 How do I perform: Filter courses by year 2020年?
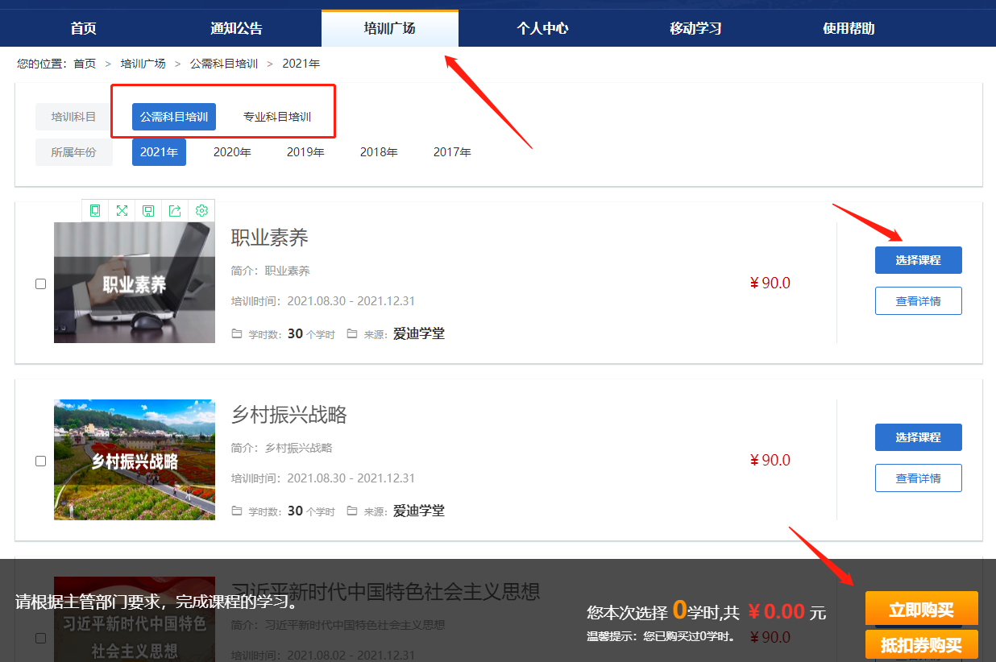click(x=232, y=152)
